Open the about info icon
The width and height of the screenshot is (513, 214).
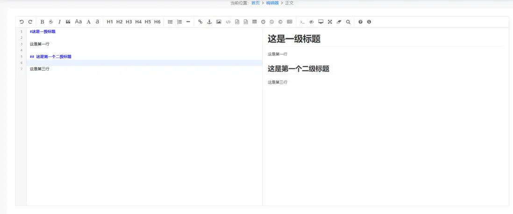click(x=369, y=22)
